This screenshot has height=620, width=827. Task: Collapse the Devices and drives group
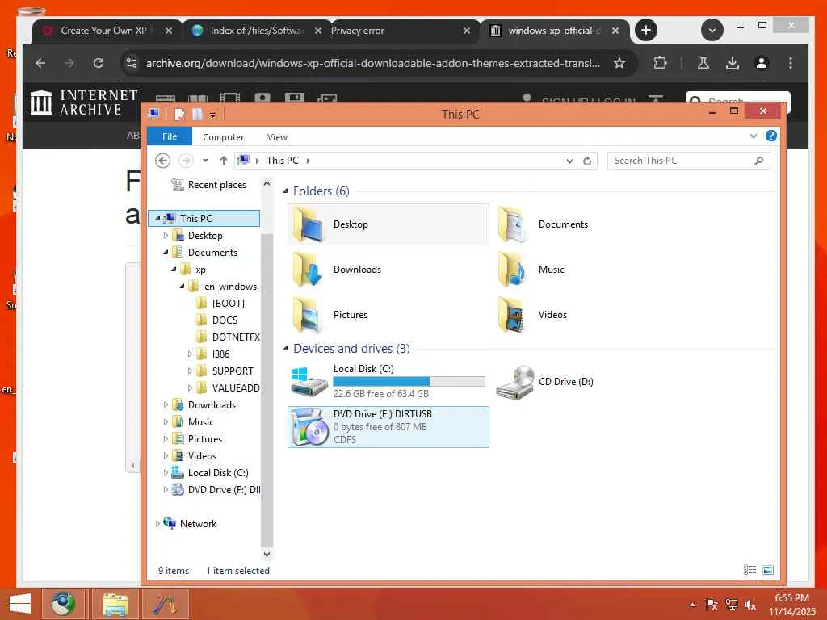285,349
